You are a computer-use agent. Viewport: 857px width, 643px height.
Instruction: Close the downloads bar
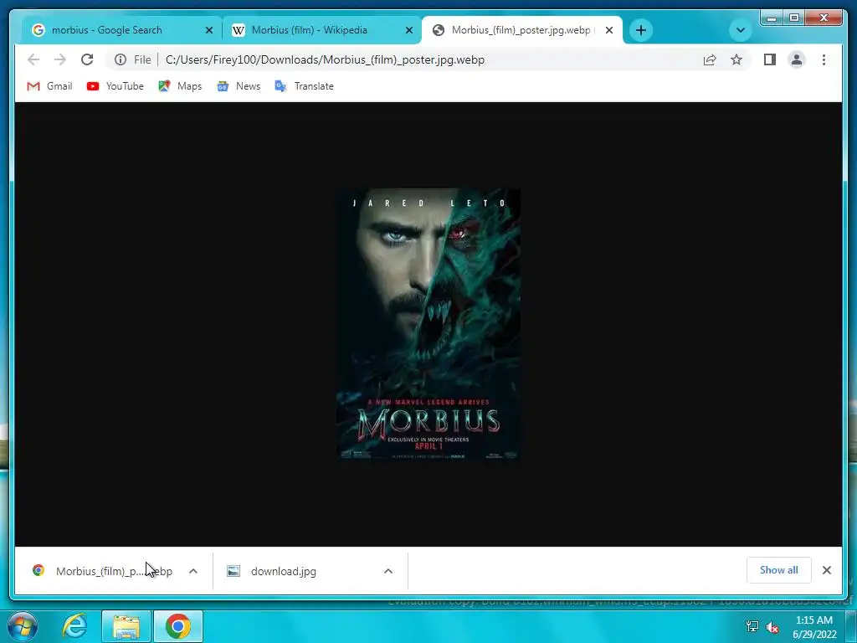click(826, 570)
